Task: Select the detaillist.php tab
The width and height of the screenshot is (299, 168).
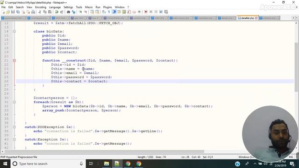Action: (247, 18)
